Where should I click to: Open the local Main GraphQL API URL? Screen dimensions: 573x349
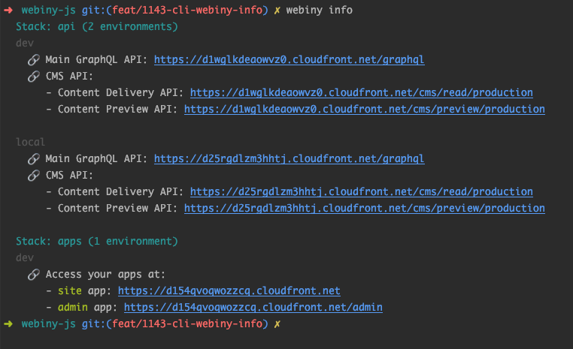(x=289, y=158)
